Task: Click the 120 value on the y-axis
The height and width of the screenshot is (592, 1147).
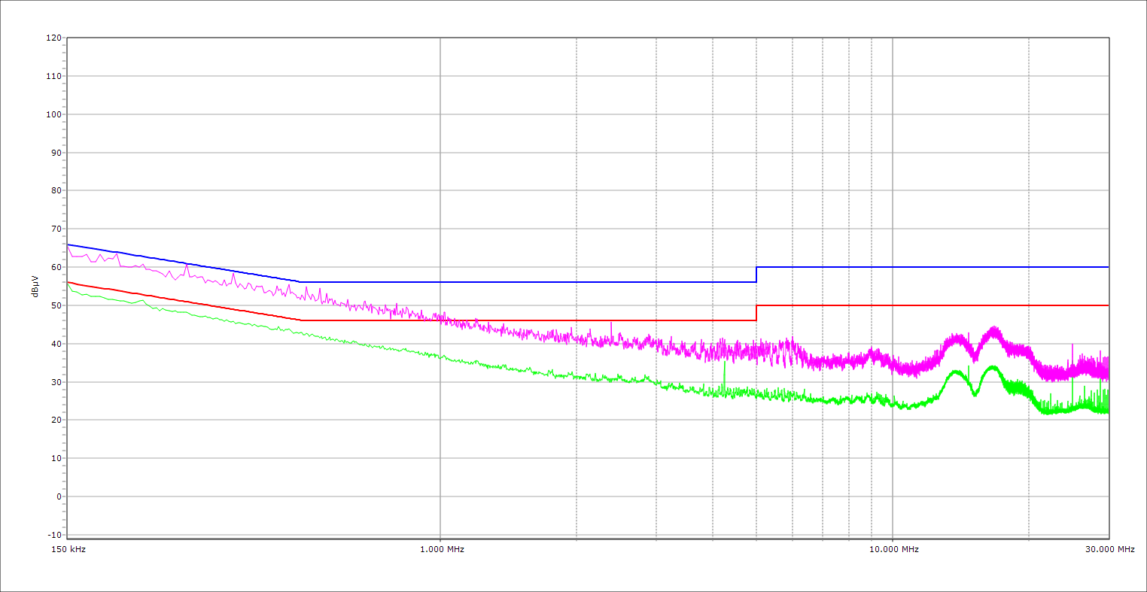Action: click(x=53, y=38)
